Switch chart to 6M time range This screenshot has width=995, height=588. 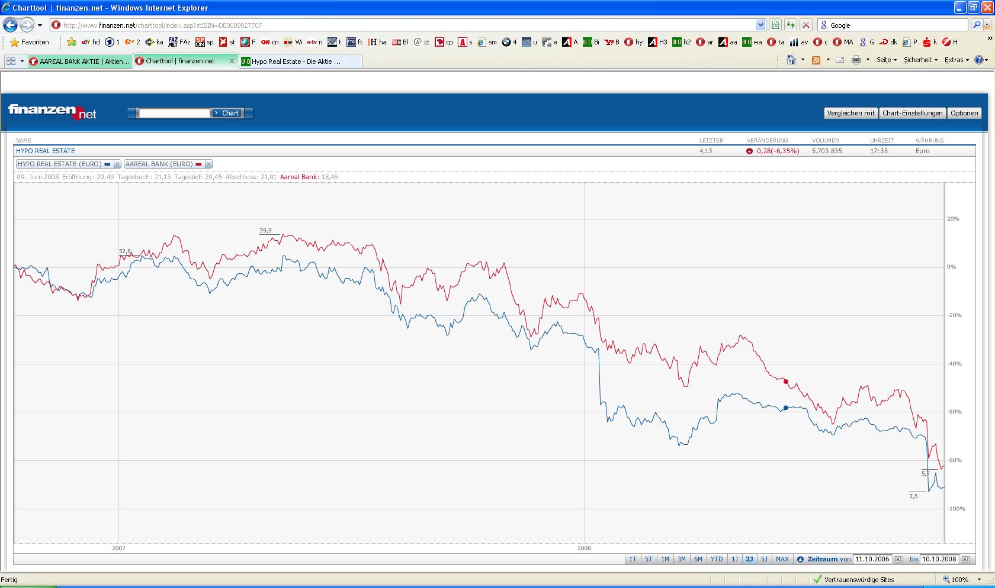click(x=698, y=560)
